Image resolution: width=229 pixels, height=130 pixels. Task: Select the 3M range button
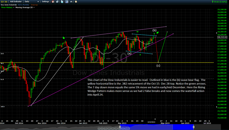[112, 128]
